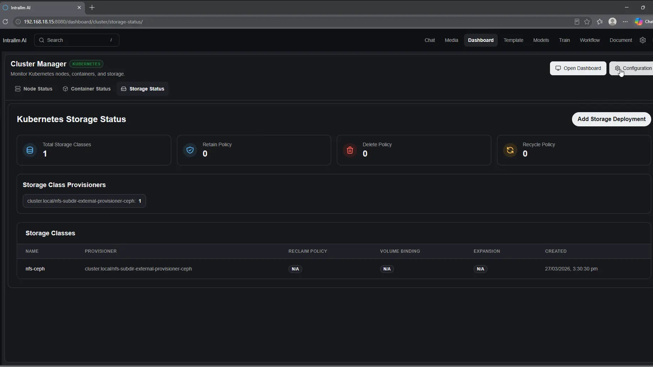
Task: Select the Storage Status tab
Action: [x=143, y=89]
